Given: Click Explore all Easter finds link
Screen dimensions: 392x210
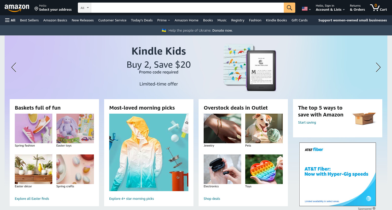Looking at the screenshot, I should coord(32,199).
